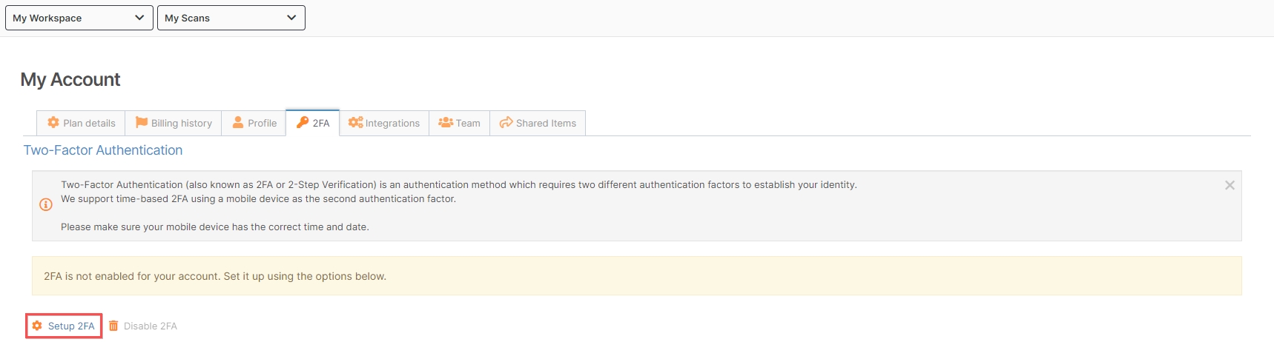Screen dimensions: 1274x342
Task: Click the people icon on Team tab
Action: coord(446,122)
